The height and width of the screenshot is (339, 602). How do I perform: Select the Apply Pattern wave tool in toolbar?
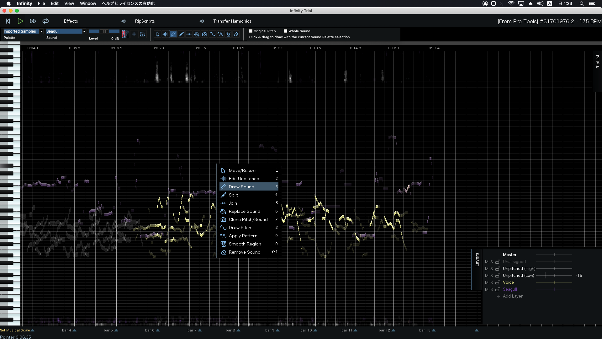[220, 34]
